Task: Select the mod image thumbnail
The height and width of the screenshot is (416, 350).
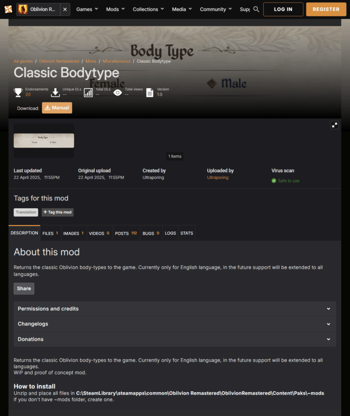Action: tap(44, 141)
